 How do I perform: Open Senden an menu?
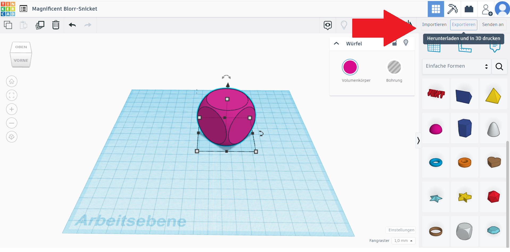(x=493, y=25)
